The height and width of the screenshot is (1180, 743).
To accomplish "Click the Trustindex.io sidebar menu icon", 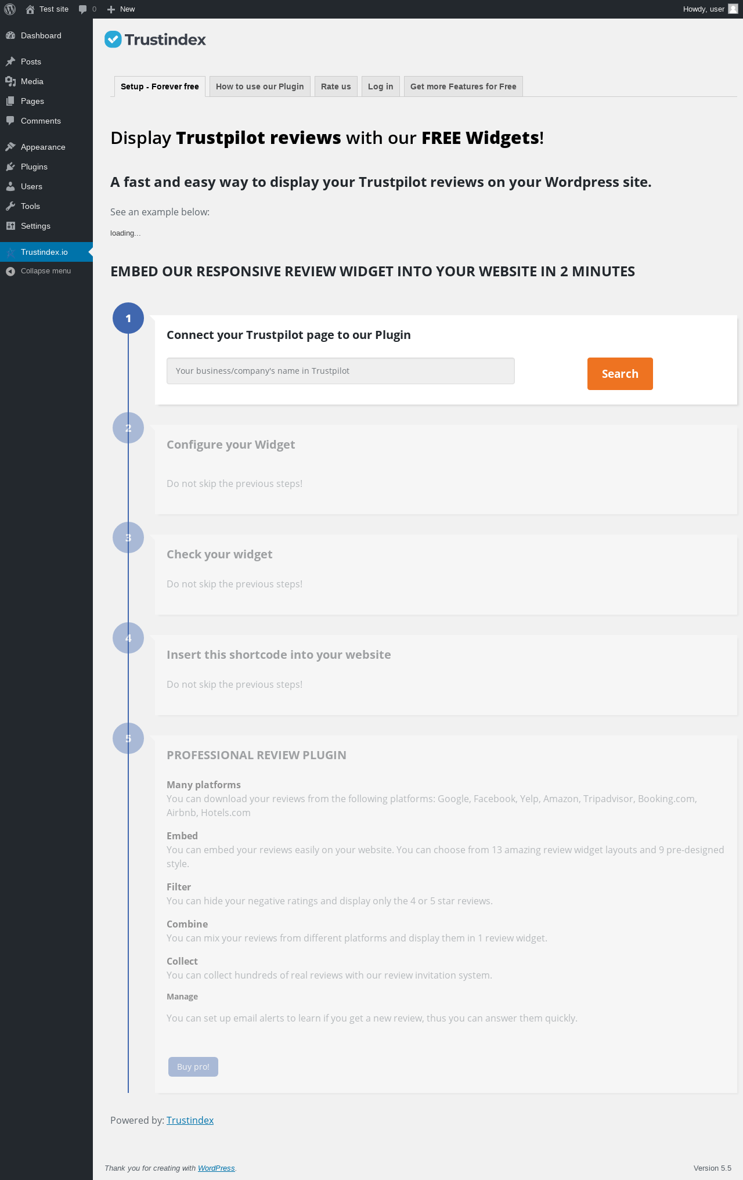I will click(x=10, y=252).
